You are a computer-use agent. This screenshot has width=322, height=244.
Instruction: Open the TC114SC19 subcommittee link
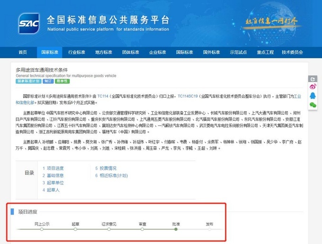pos(188,96)
